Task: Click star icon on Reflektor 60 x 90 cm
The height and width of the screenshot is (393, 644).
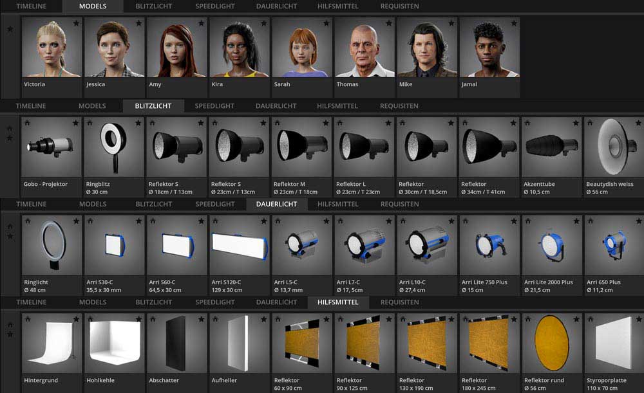Action: 326,319
